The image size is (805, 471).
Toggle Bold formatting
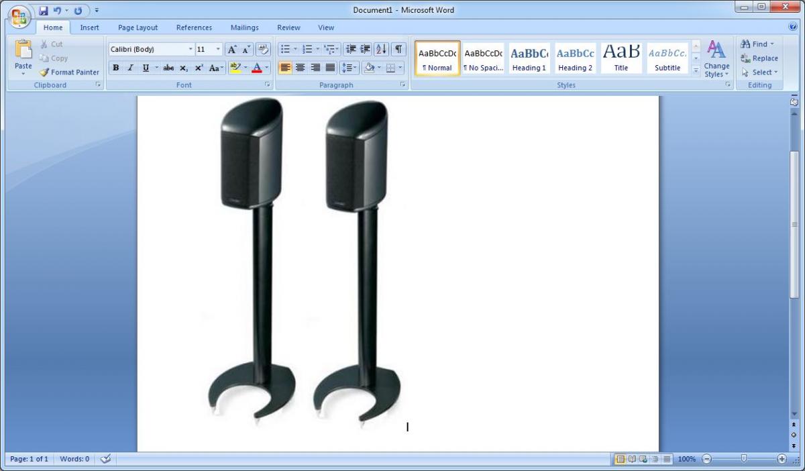(116, 68)
